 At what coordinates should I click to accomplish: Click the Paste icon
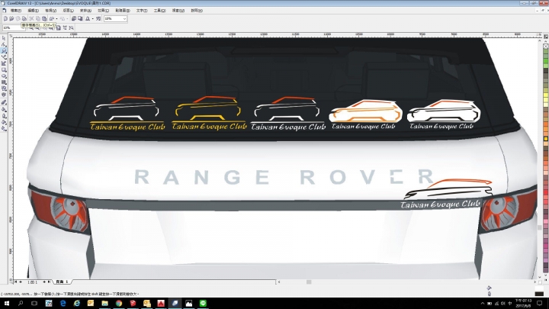pyautogui.click(x=44, y=18)
